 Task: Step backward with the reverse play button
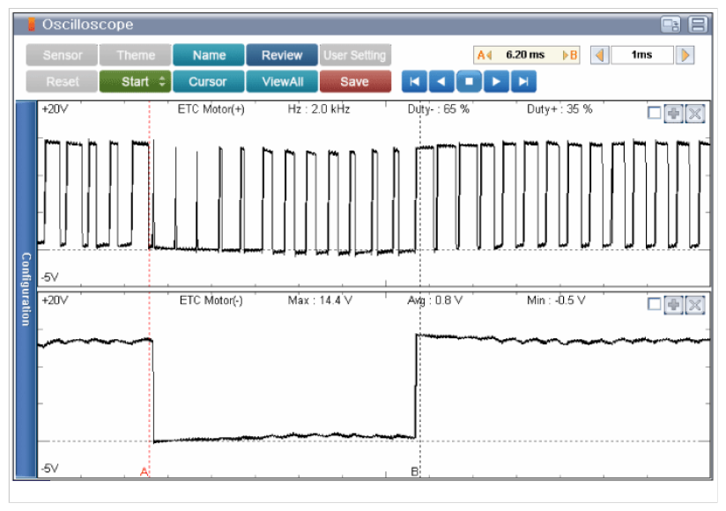(441, 82)
